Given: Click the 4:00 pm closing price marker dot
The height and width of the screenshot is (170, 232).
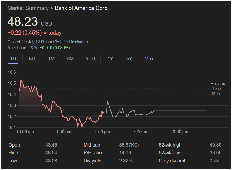Looking at the screenshot, I should [102, 113].
